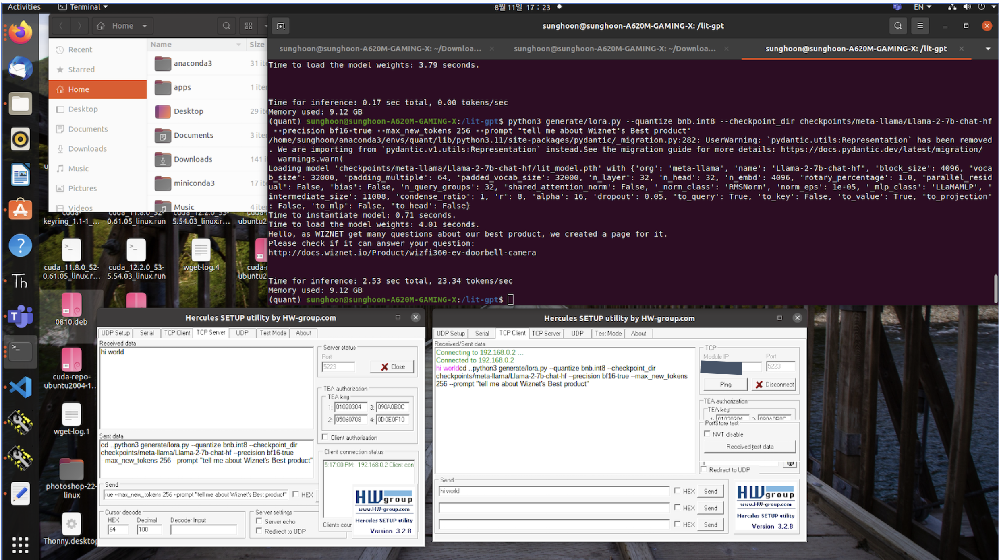
Task: Open the Help icon in the dock
Action: coord(20,245)
